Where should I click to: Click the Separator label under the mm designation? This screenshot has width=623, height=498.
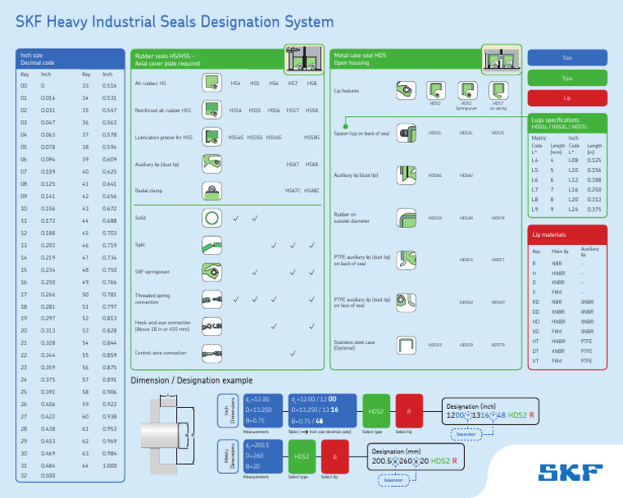point(393,480)
